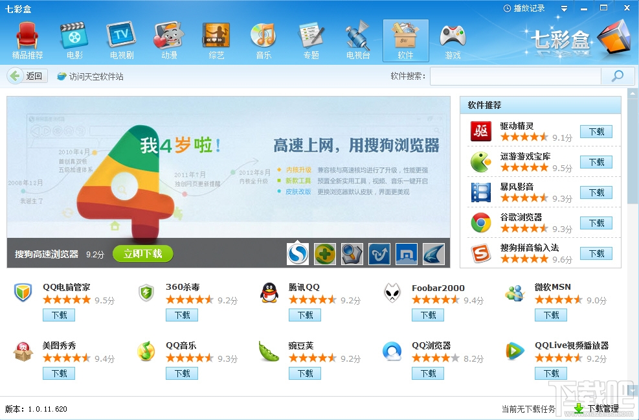Click the 驱动精灵 red icon
This screenshot has width=639, height=420.
coord(481,132)
